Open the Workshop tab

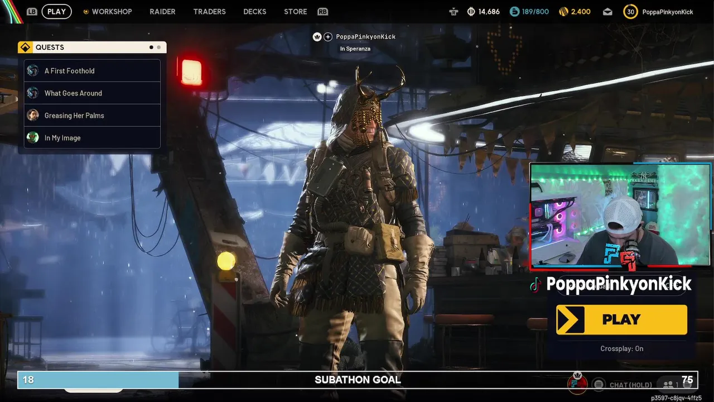[112, 11]
